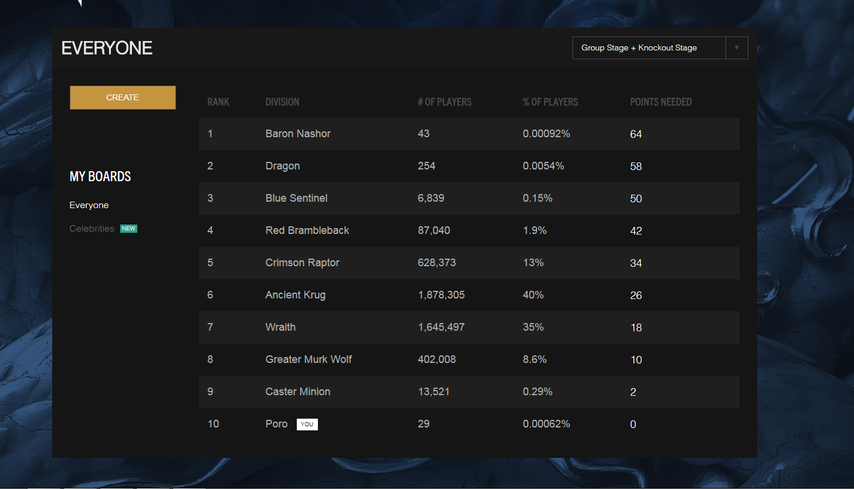Click player count 1,645,497
The height and width of the screenshot is (489, 854).
click(x=441, y=327)
